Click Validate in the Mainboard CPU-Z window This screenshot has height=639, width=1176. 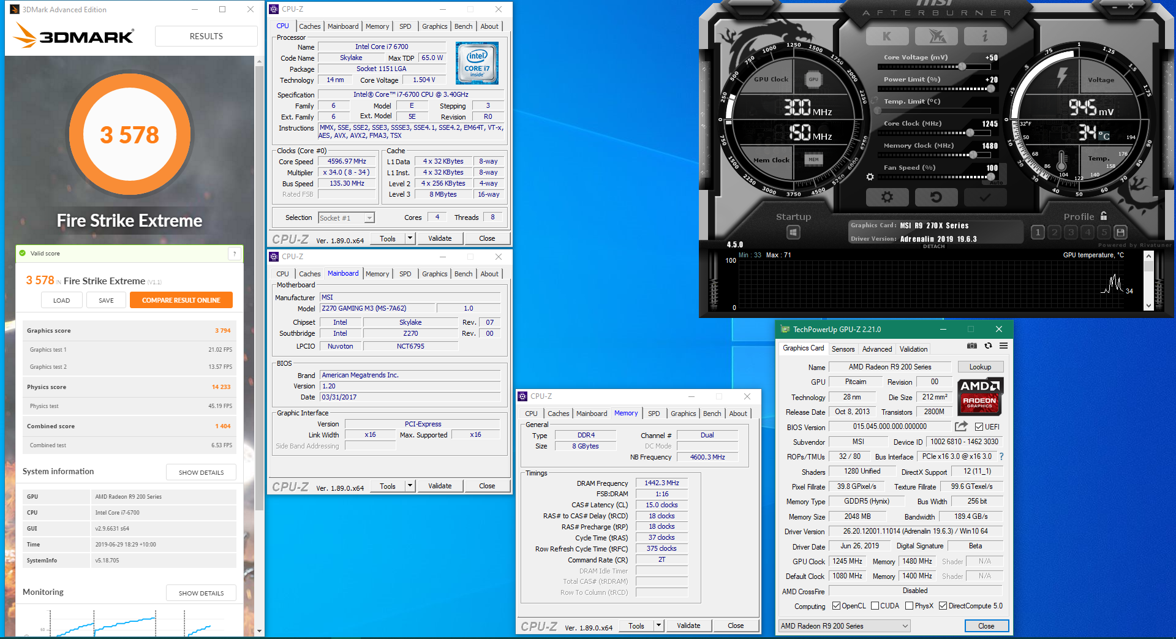point(440,486)
